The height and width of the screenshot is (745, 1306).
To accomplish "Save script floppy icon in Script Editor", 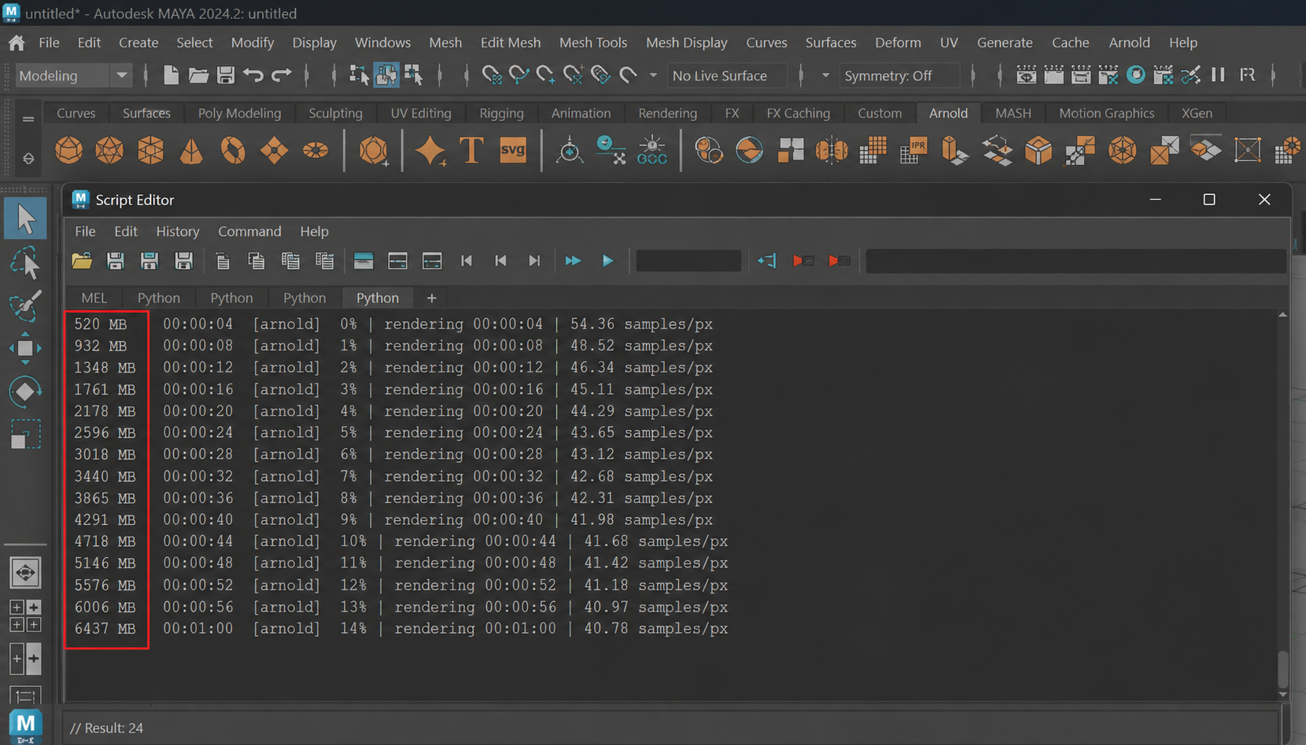I will (116, 261).
